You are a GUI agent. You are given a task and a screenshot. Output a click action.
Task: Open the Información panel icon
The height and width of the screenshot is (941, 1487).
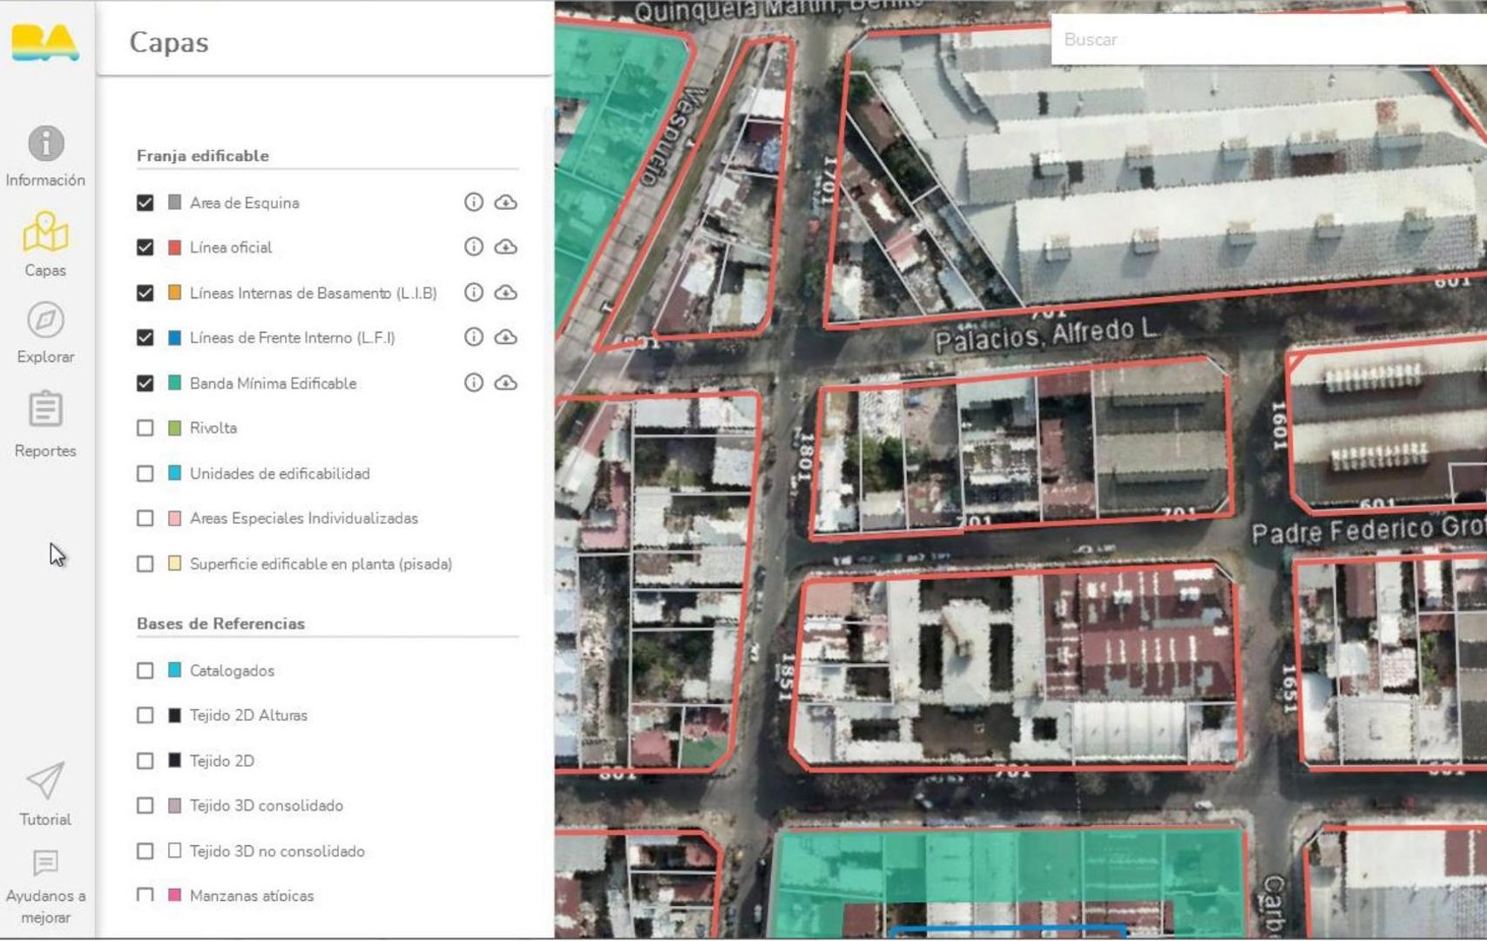pyautogui.click(x=45, y=144)
